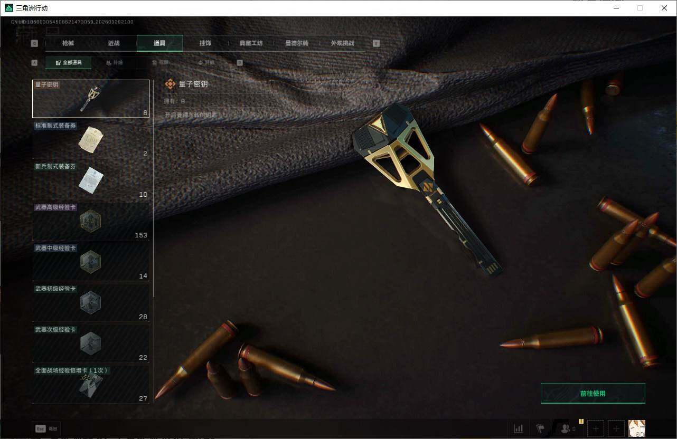Viewport: 677px width, 439px height.
Task: Choose the 武器高级经验卡 item
Action: point(91,221)
